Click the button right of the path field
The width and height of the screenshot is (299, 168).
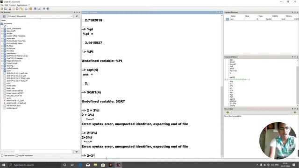[x=77, y=16]
